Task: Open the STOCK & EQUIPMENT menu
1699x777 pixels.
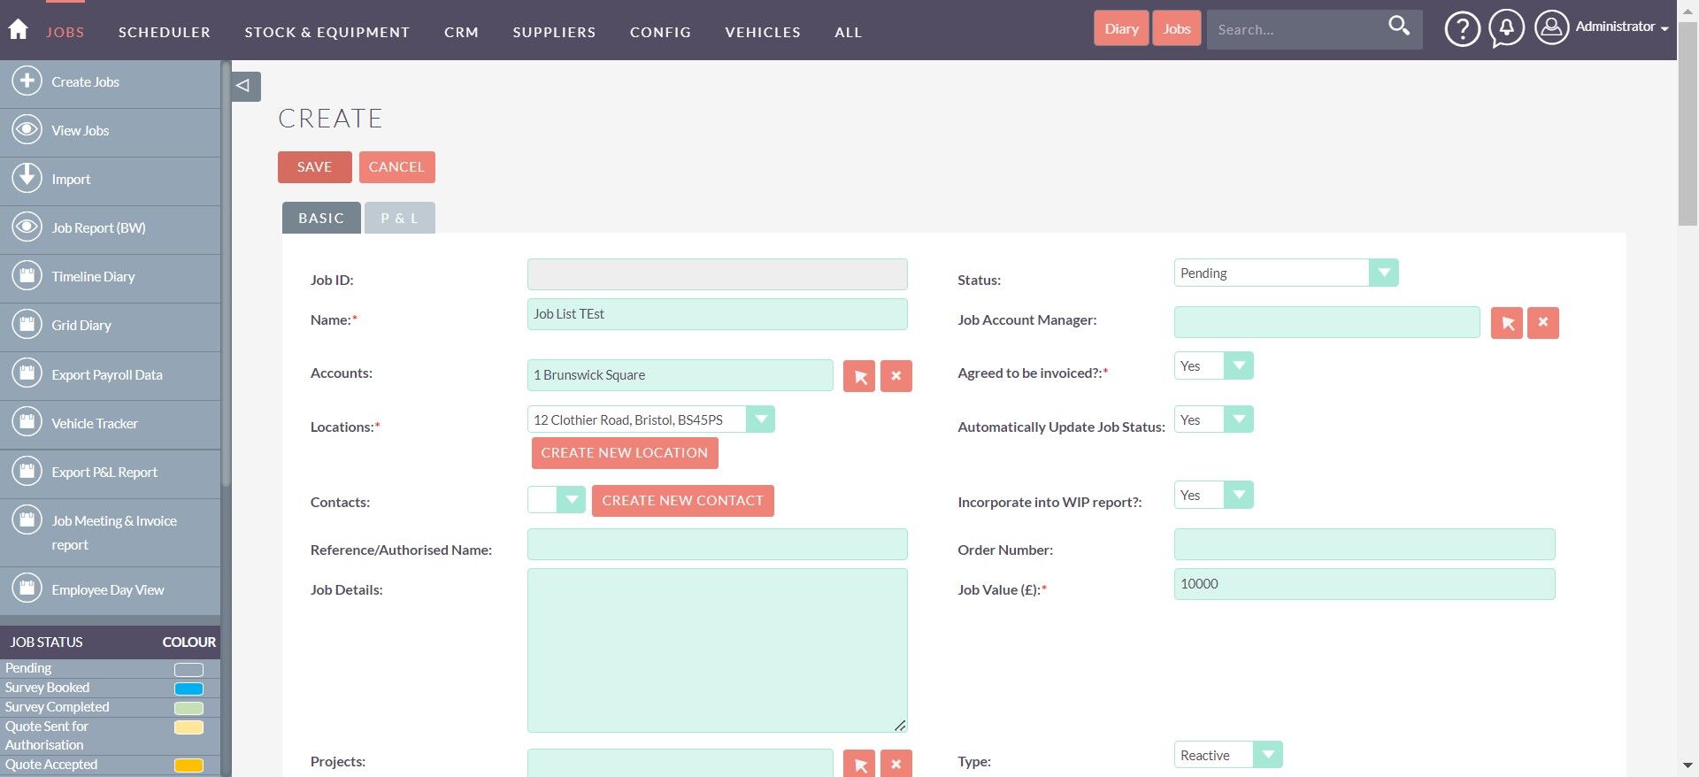Action: click(327, 32)
